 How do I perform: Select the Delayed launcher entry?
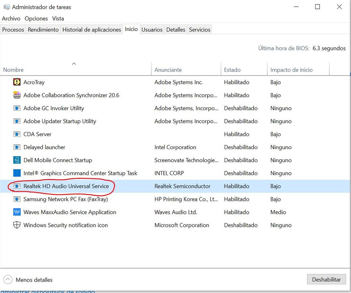tap(44, 147)
